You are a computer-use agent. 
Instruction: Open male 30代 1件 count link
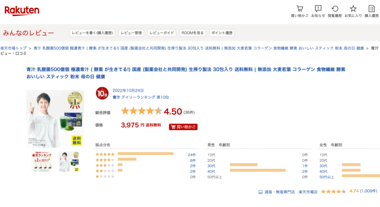pyautogui.click(x=305, y=166)
